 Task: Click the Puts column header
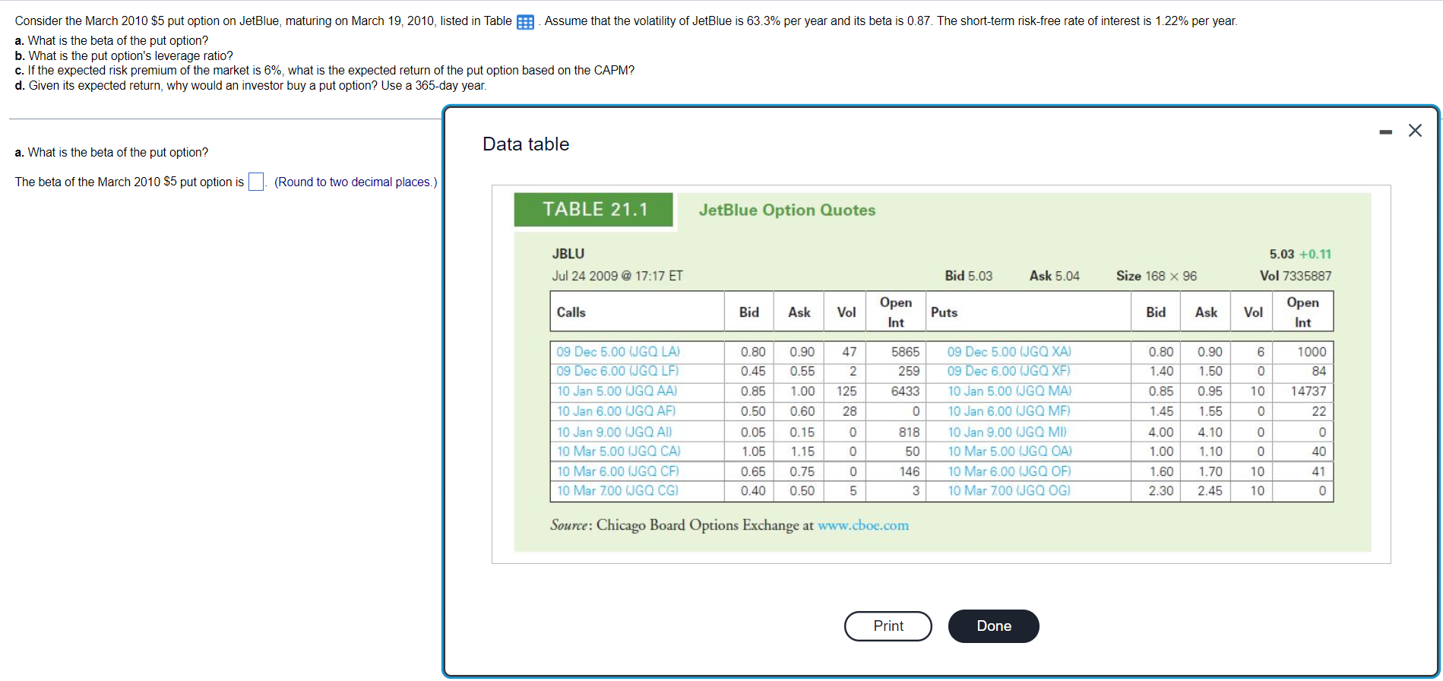[945, 312]
